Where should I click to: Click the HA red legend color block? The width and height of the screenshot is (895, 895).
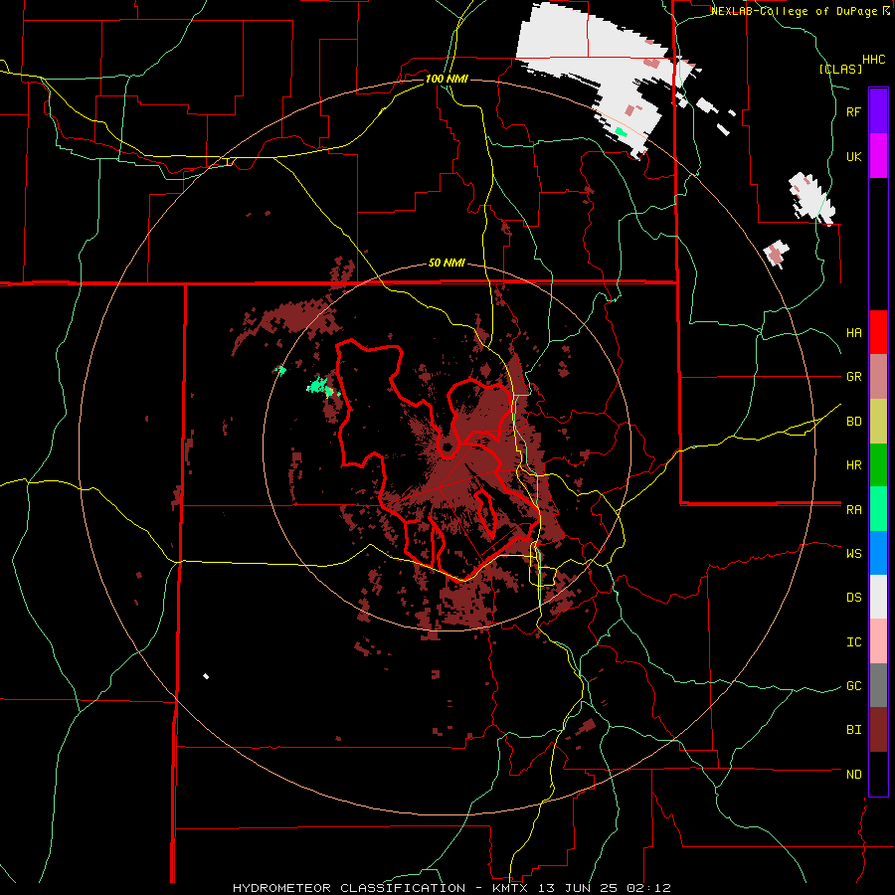tap(878, 332)
